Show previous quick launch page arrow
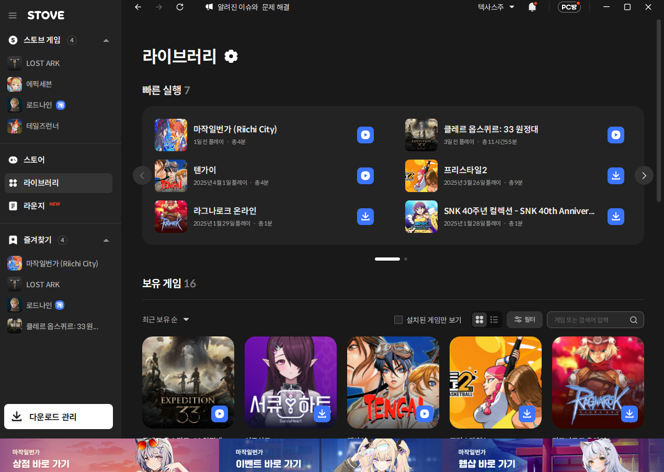This screenshot has height=472, width=664. tap(142, 175)
